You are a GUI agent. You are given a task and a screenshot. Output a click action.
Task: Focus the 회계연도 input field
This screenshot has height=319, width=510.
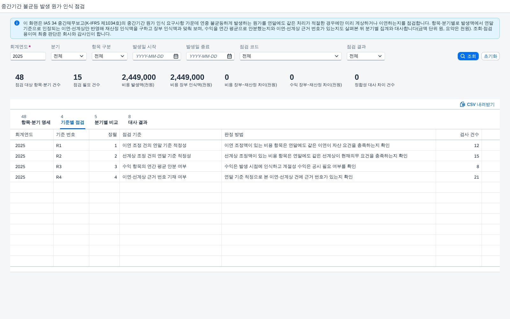click(x=28, y=56)
